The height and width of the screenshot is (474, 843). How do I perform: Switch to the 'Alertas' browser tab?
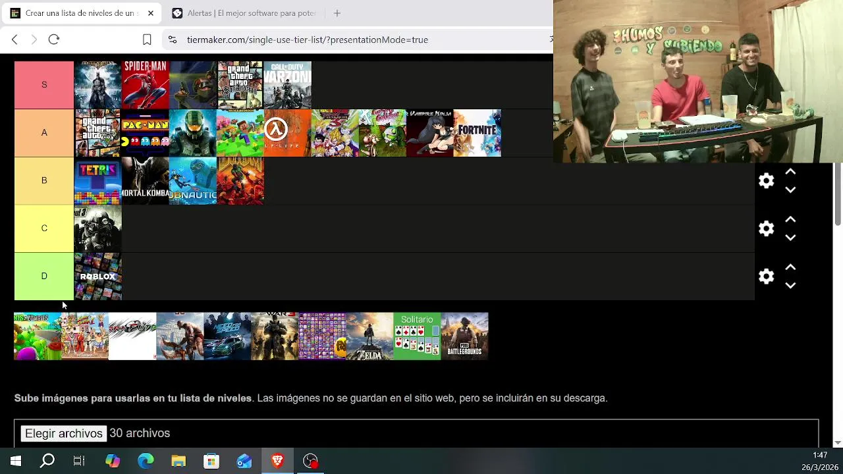(244, 13)
